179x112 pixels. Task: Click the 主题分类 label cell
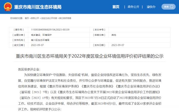pyautogui.click(x=18, y=35)
